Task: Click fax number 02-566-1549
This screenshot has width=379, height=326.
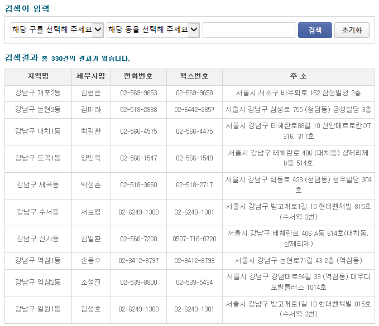Action: [x=194, y=158]
